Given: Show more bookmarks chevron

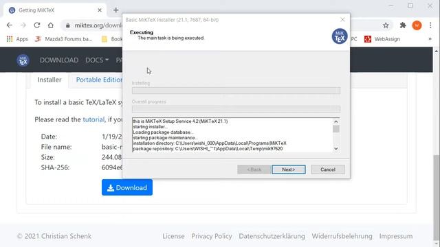Looking at the screenshot, I should click(430, 39).
